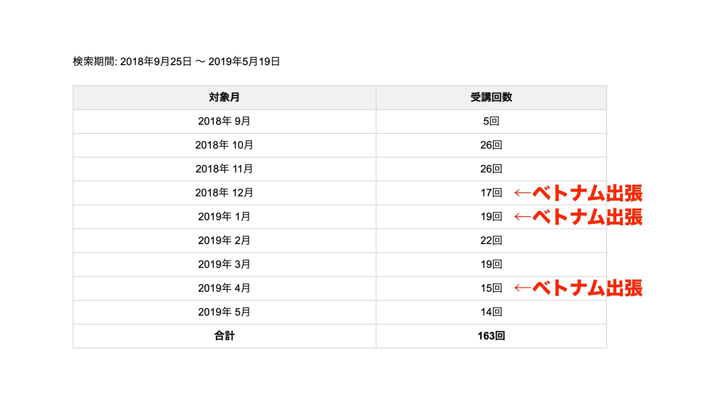Click the 検索期間 date range text

[x=176, y=61]
